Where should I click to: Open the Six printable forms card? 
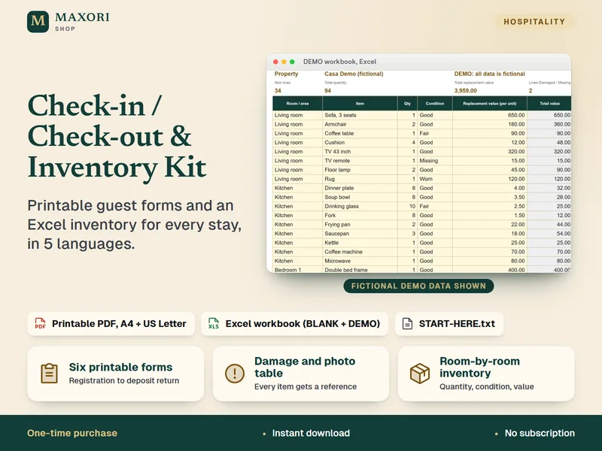116,374
